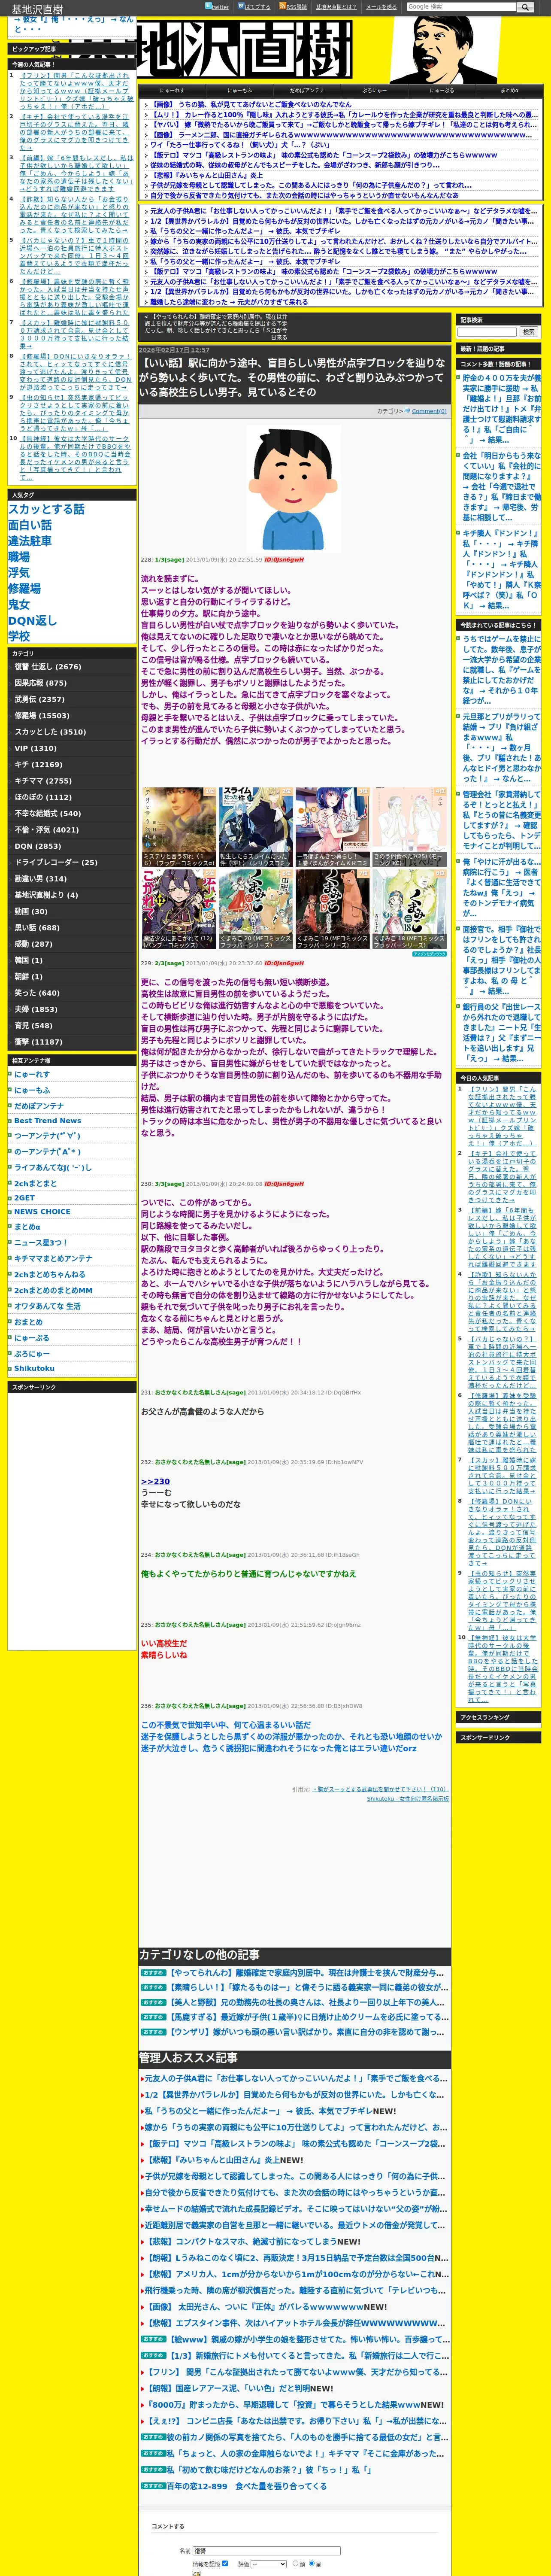
Task: Click オワタあんてな 生活 antenna link
Action: [47, 1305]
